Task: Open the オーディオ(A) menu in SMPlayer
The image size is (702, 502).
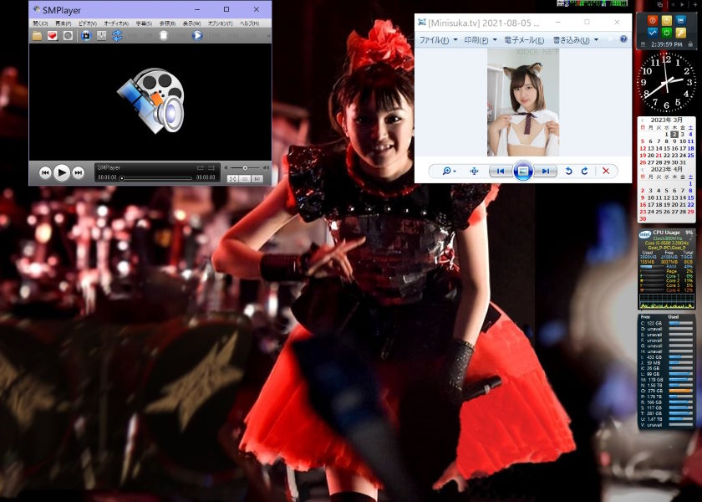Action: [x=114, y=23]
